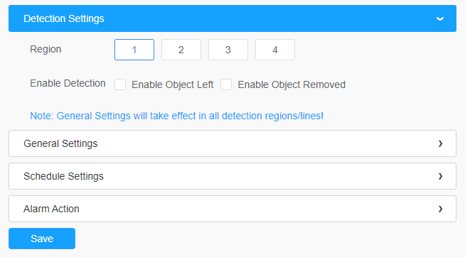Click the 'Enable Object Left' label text
465x257 pixels.
click(172, 84)
